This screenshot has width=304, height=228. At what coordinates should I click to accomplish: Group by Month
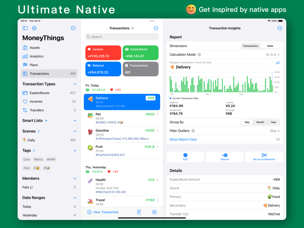260,122
